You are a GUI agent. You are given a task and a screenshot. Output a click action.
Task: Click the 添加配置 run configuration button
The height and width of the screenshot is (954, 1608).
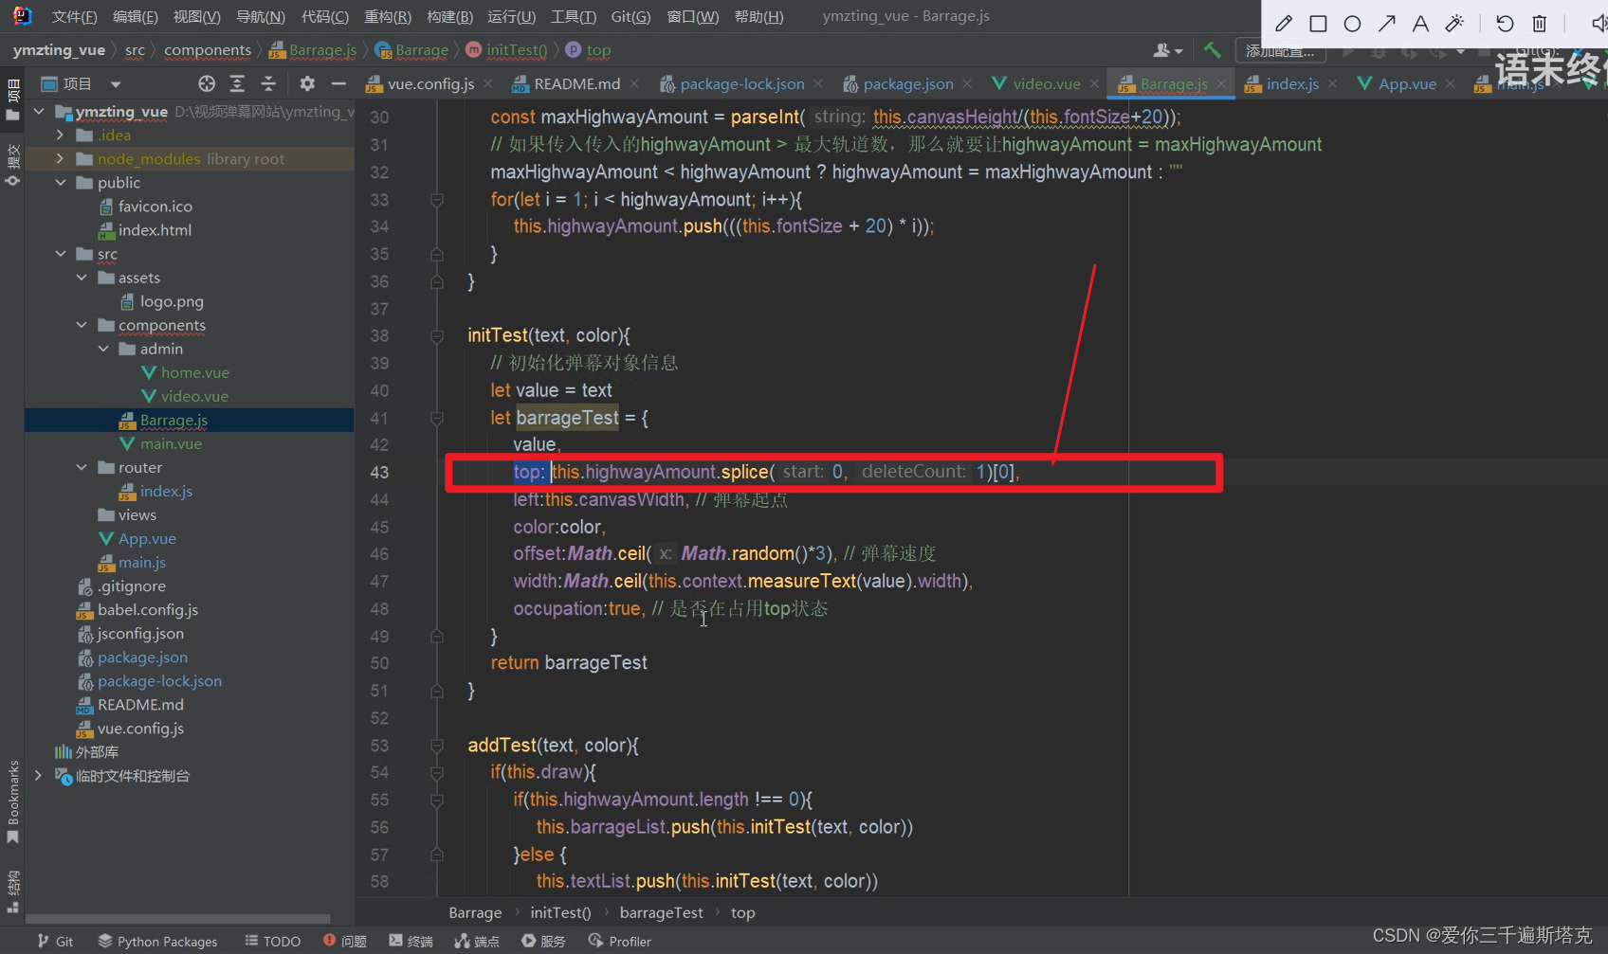point(1280,50)
